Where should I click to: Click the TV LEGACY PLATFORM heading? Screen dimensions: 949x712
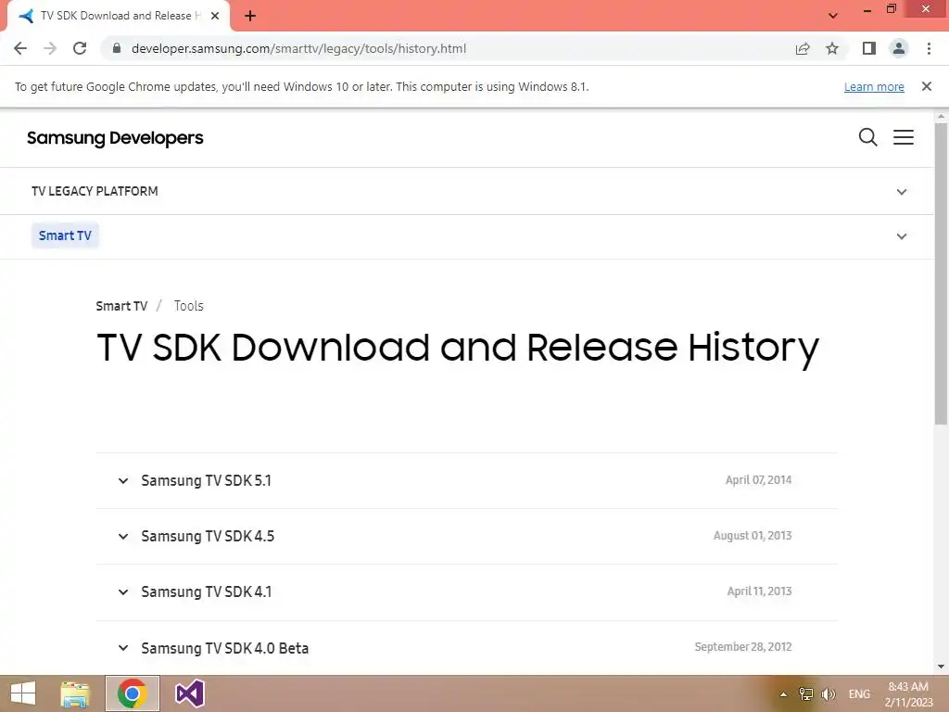[x=95, y=191]
